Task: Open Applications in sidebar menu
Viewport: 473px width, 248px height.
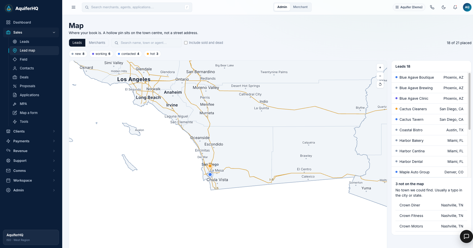Action: coord(34,95)
